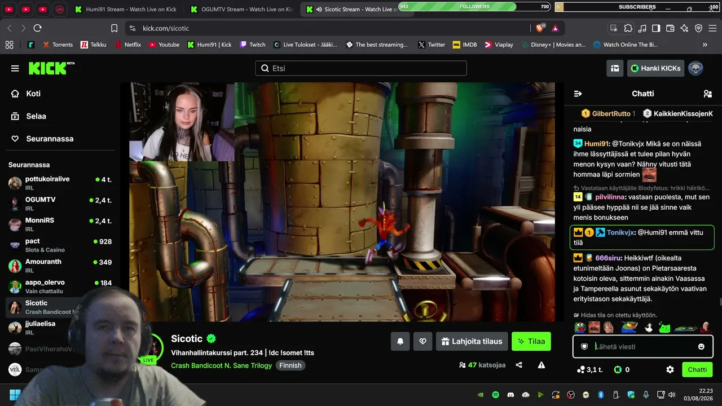Open Spotify from the system tray
Image resolution: width=722 pixels, height=406 pixels.
click(x=496, y=395)
